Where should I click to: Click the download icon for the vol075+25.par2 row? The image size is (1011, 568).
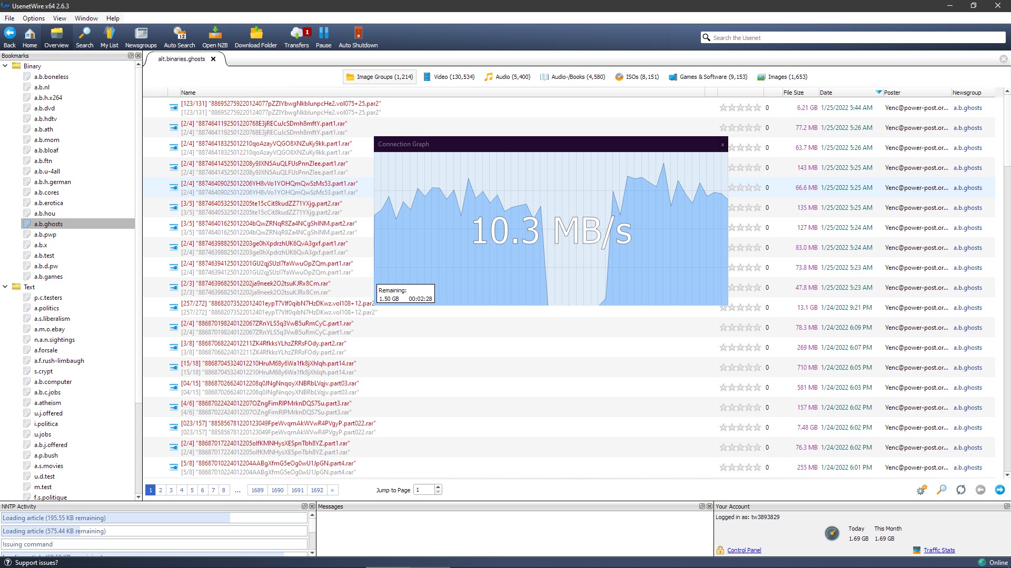click(173, 108)
